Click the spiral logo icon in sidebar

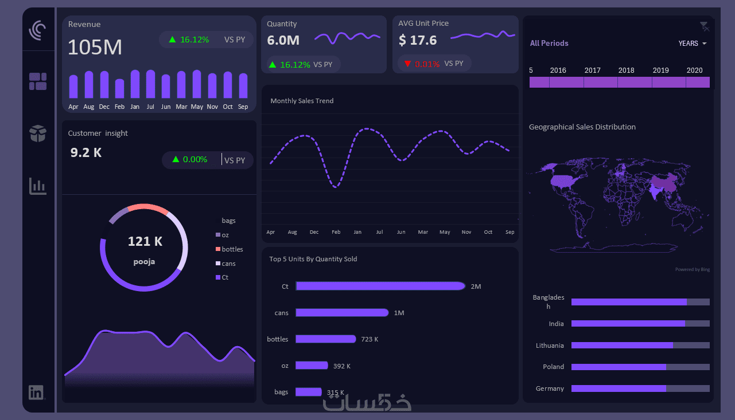tap(38, 30)
